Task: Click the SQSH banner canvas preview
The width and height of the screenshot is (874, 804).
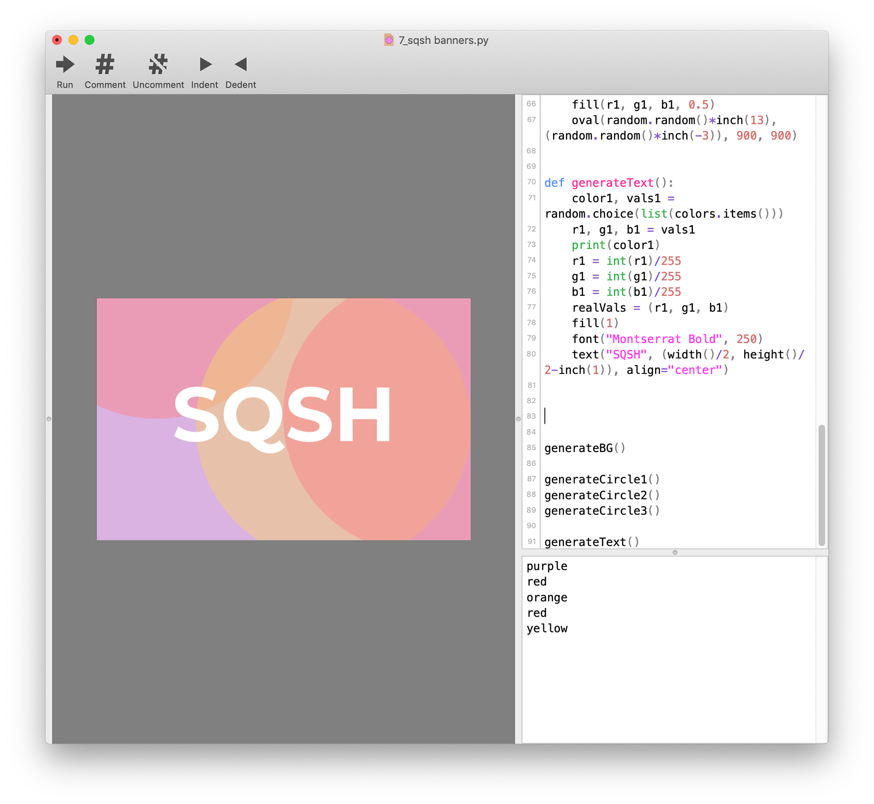Action: tap(284, 419)
